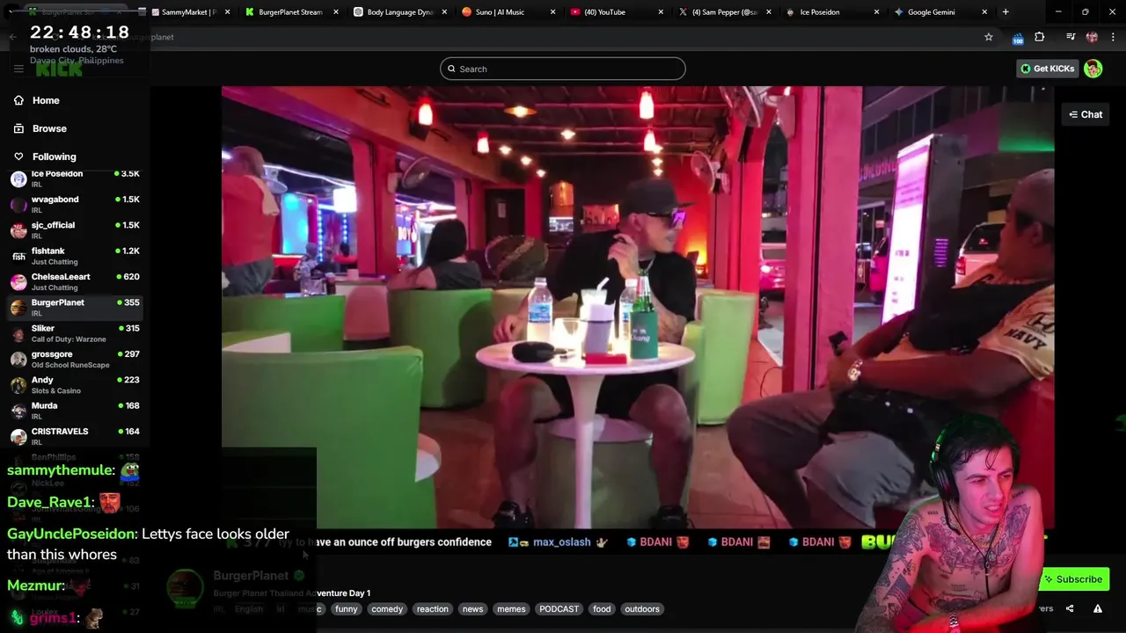Click the Get KICKs button

click(x=1047, y=69)
